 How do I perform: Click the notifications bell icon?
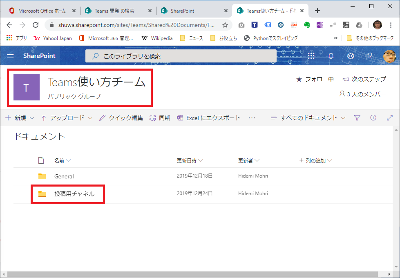pyautogui.click(x=331, y=56)
